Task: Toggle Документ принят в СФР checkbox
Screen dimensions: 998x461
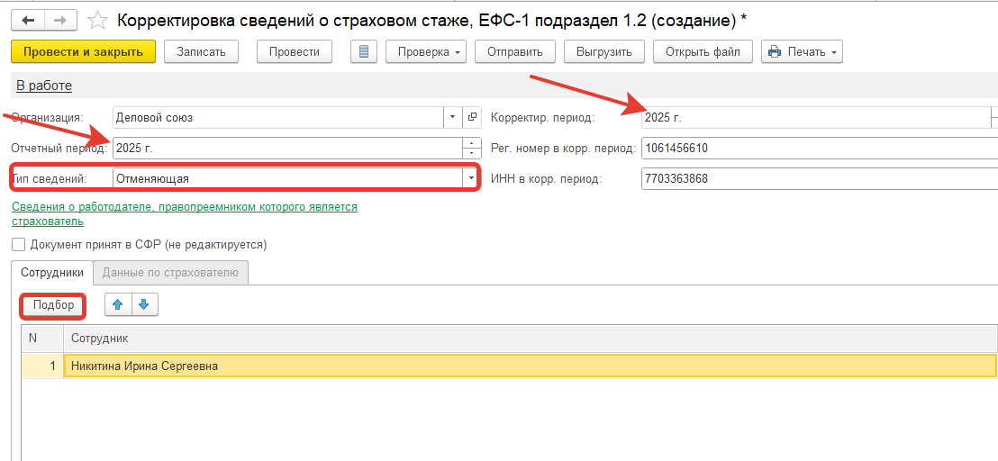Action: (18, 244)
